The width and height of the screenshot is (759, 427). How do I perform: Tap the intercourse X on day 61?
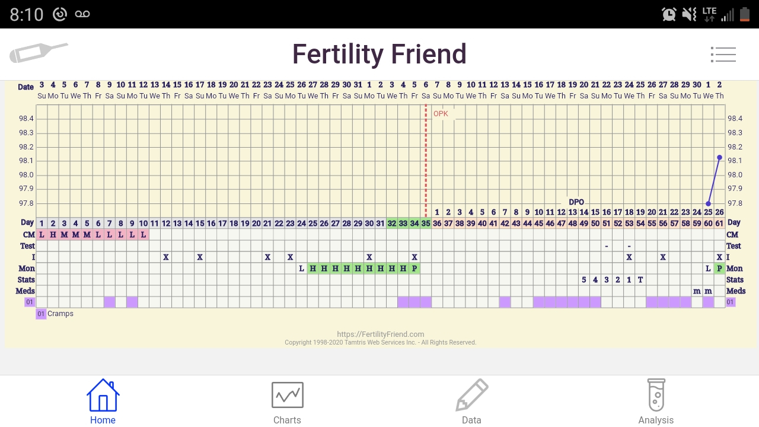click(719, 257)
